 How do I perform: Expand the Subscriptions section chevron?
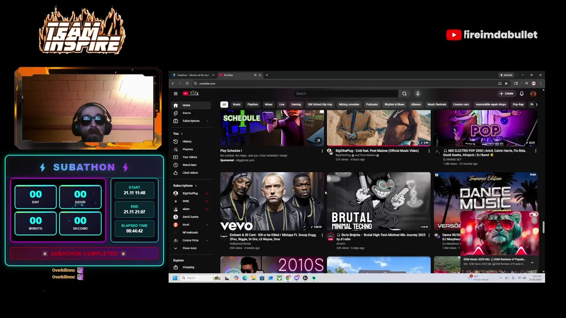(196, 186)
